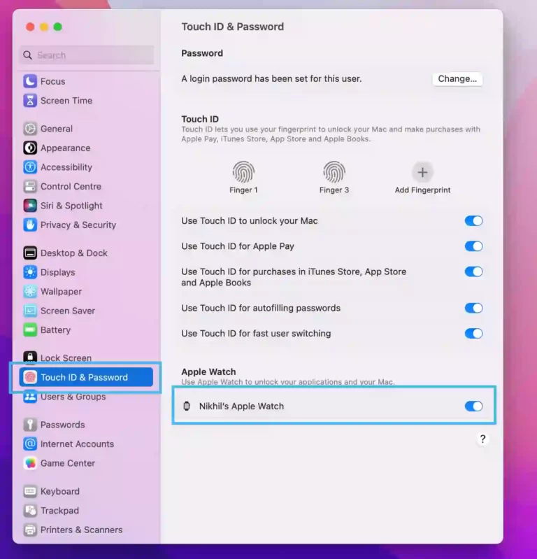Toggle Touch ID for fast user switching
537x559 pixels.
[473, 333]
